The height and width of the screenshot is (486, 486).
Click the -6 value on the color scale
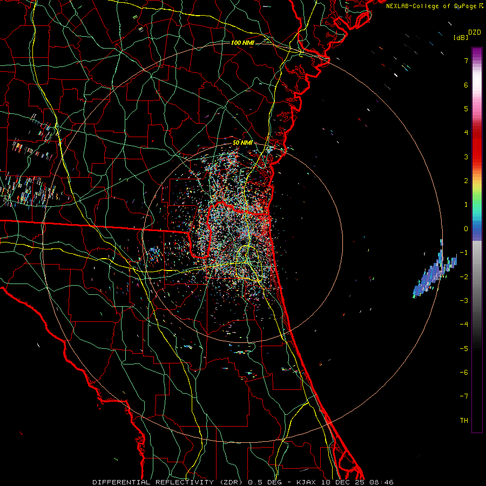[x=464, y=373]
